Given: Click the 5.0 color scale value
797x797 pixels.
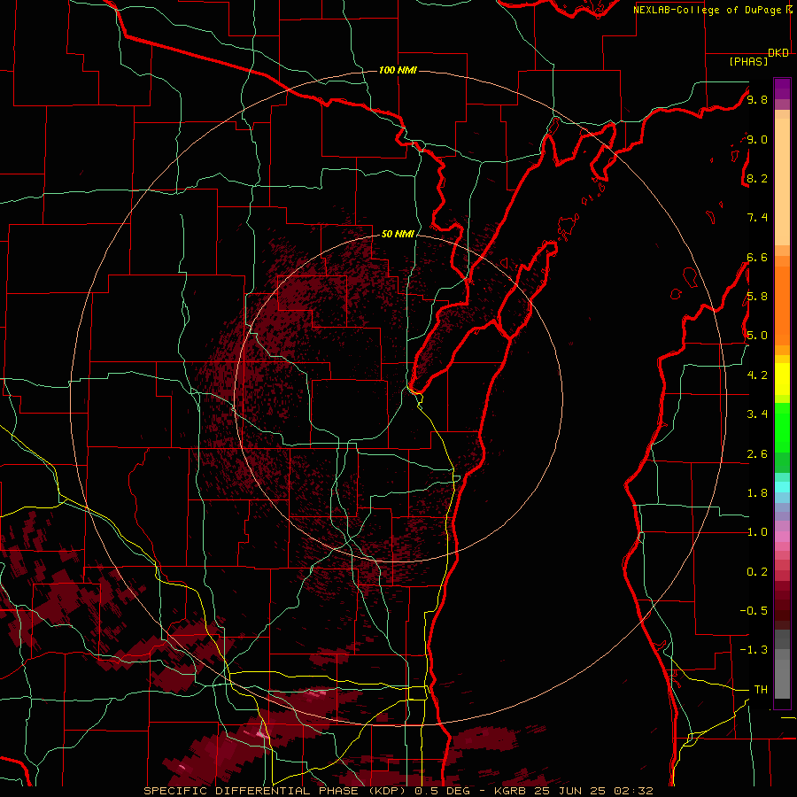Looking at the screenshot, I should pos(757,336).
